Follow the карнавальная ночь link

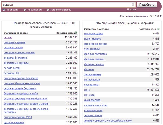[x=96, y=105]
